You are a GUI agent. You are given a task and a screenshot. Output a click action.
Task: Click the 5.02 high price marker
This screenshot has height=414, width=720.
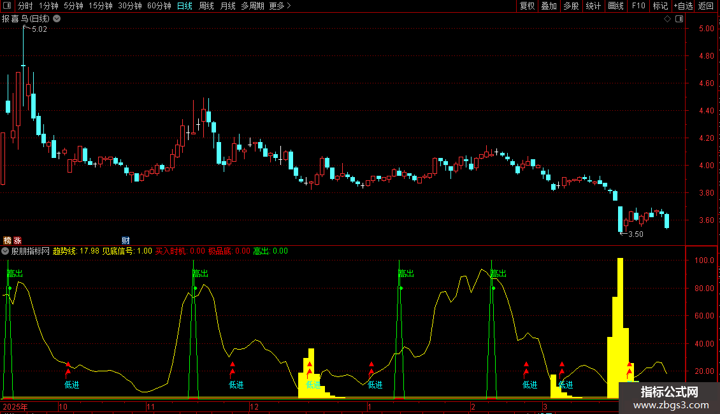point(40,29)
